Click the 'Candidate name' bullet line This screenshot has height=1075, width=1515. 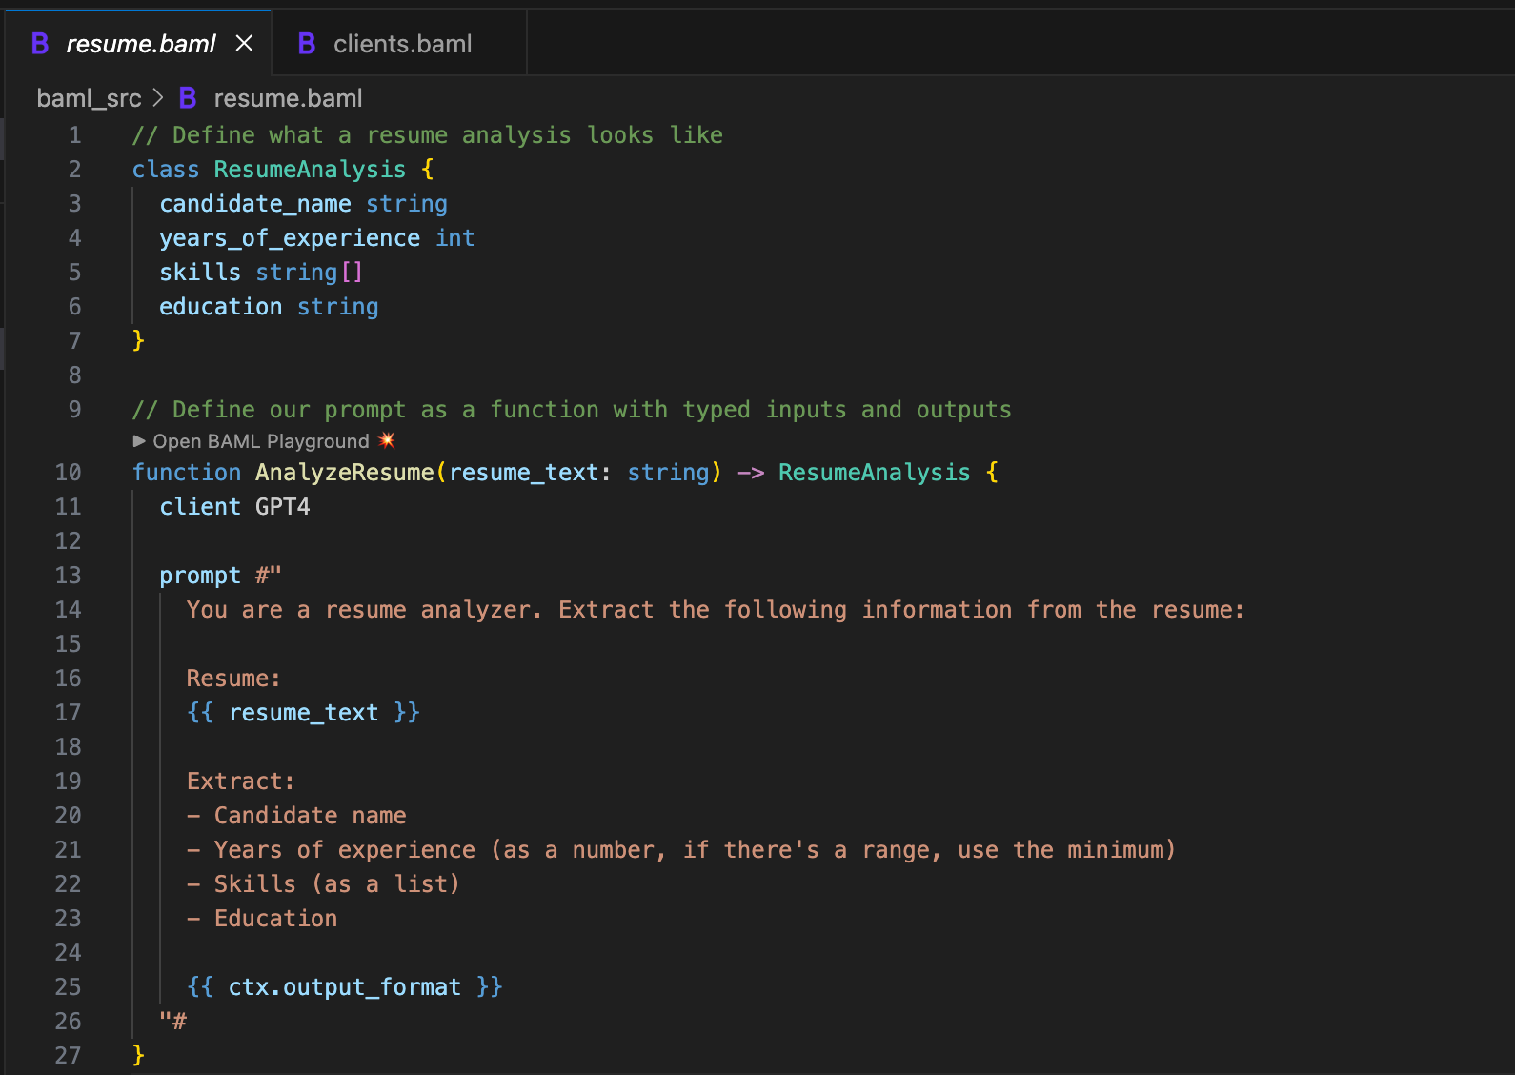(x=296, y=816)
